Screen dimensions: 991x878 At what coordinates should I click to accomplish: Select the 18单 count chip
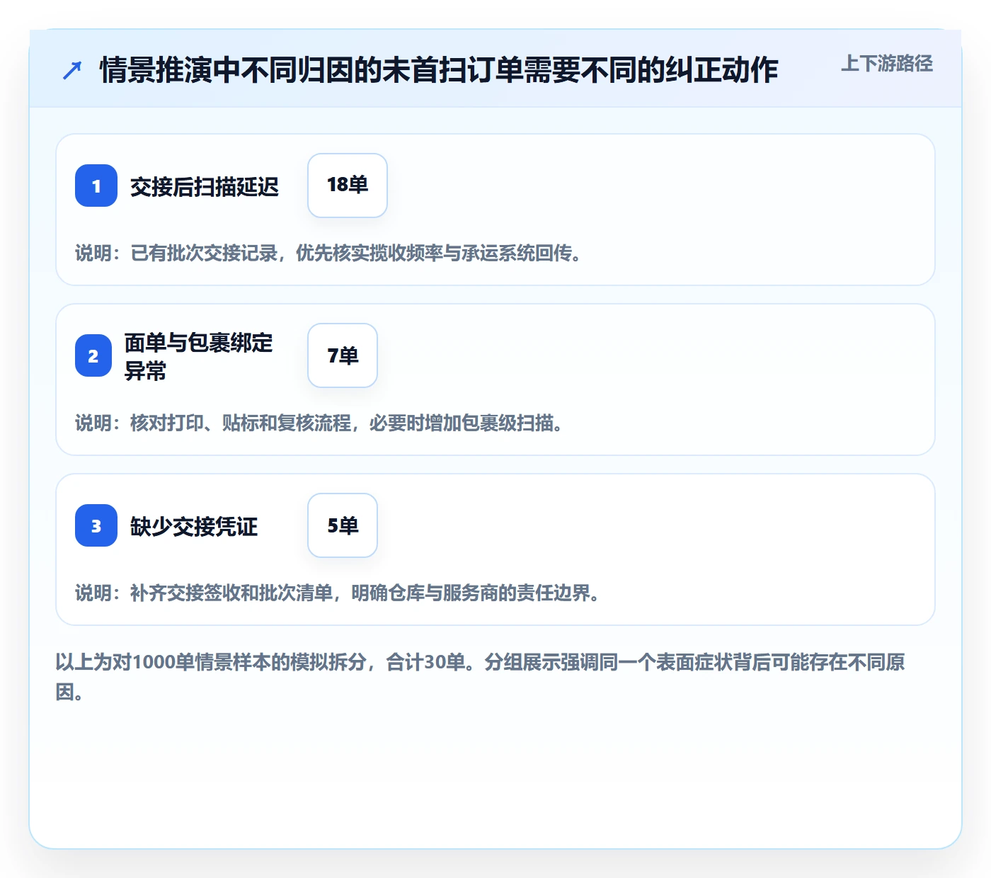tap(348, 186)
